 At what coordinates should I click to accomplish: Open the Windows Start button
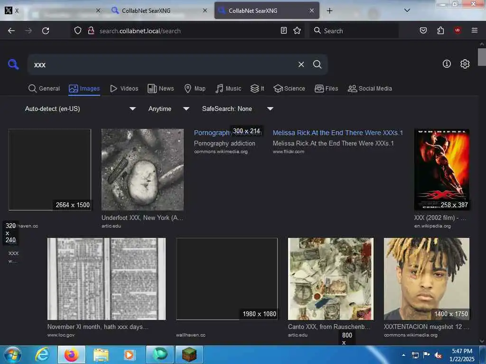12,355
